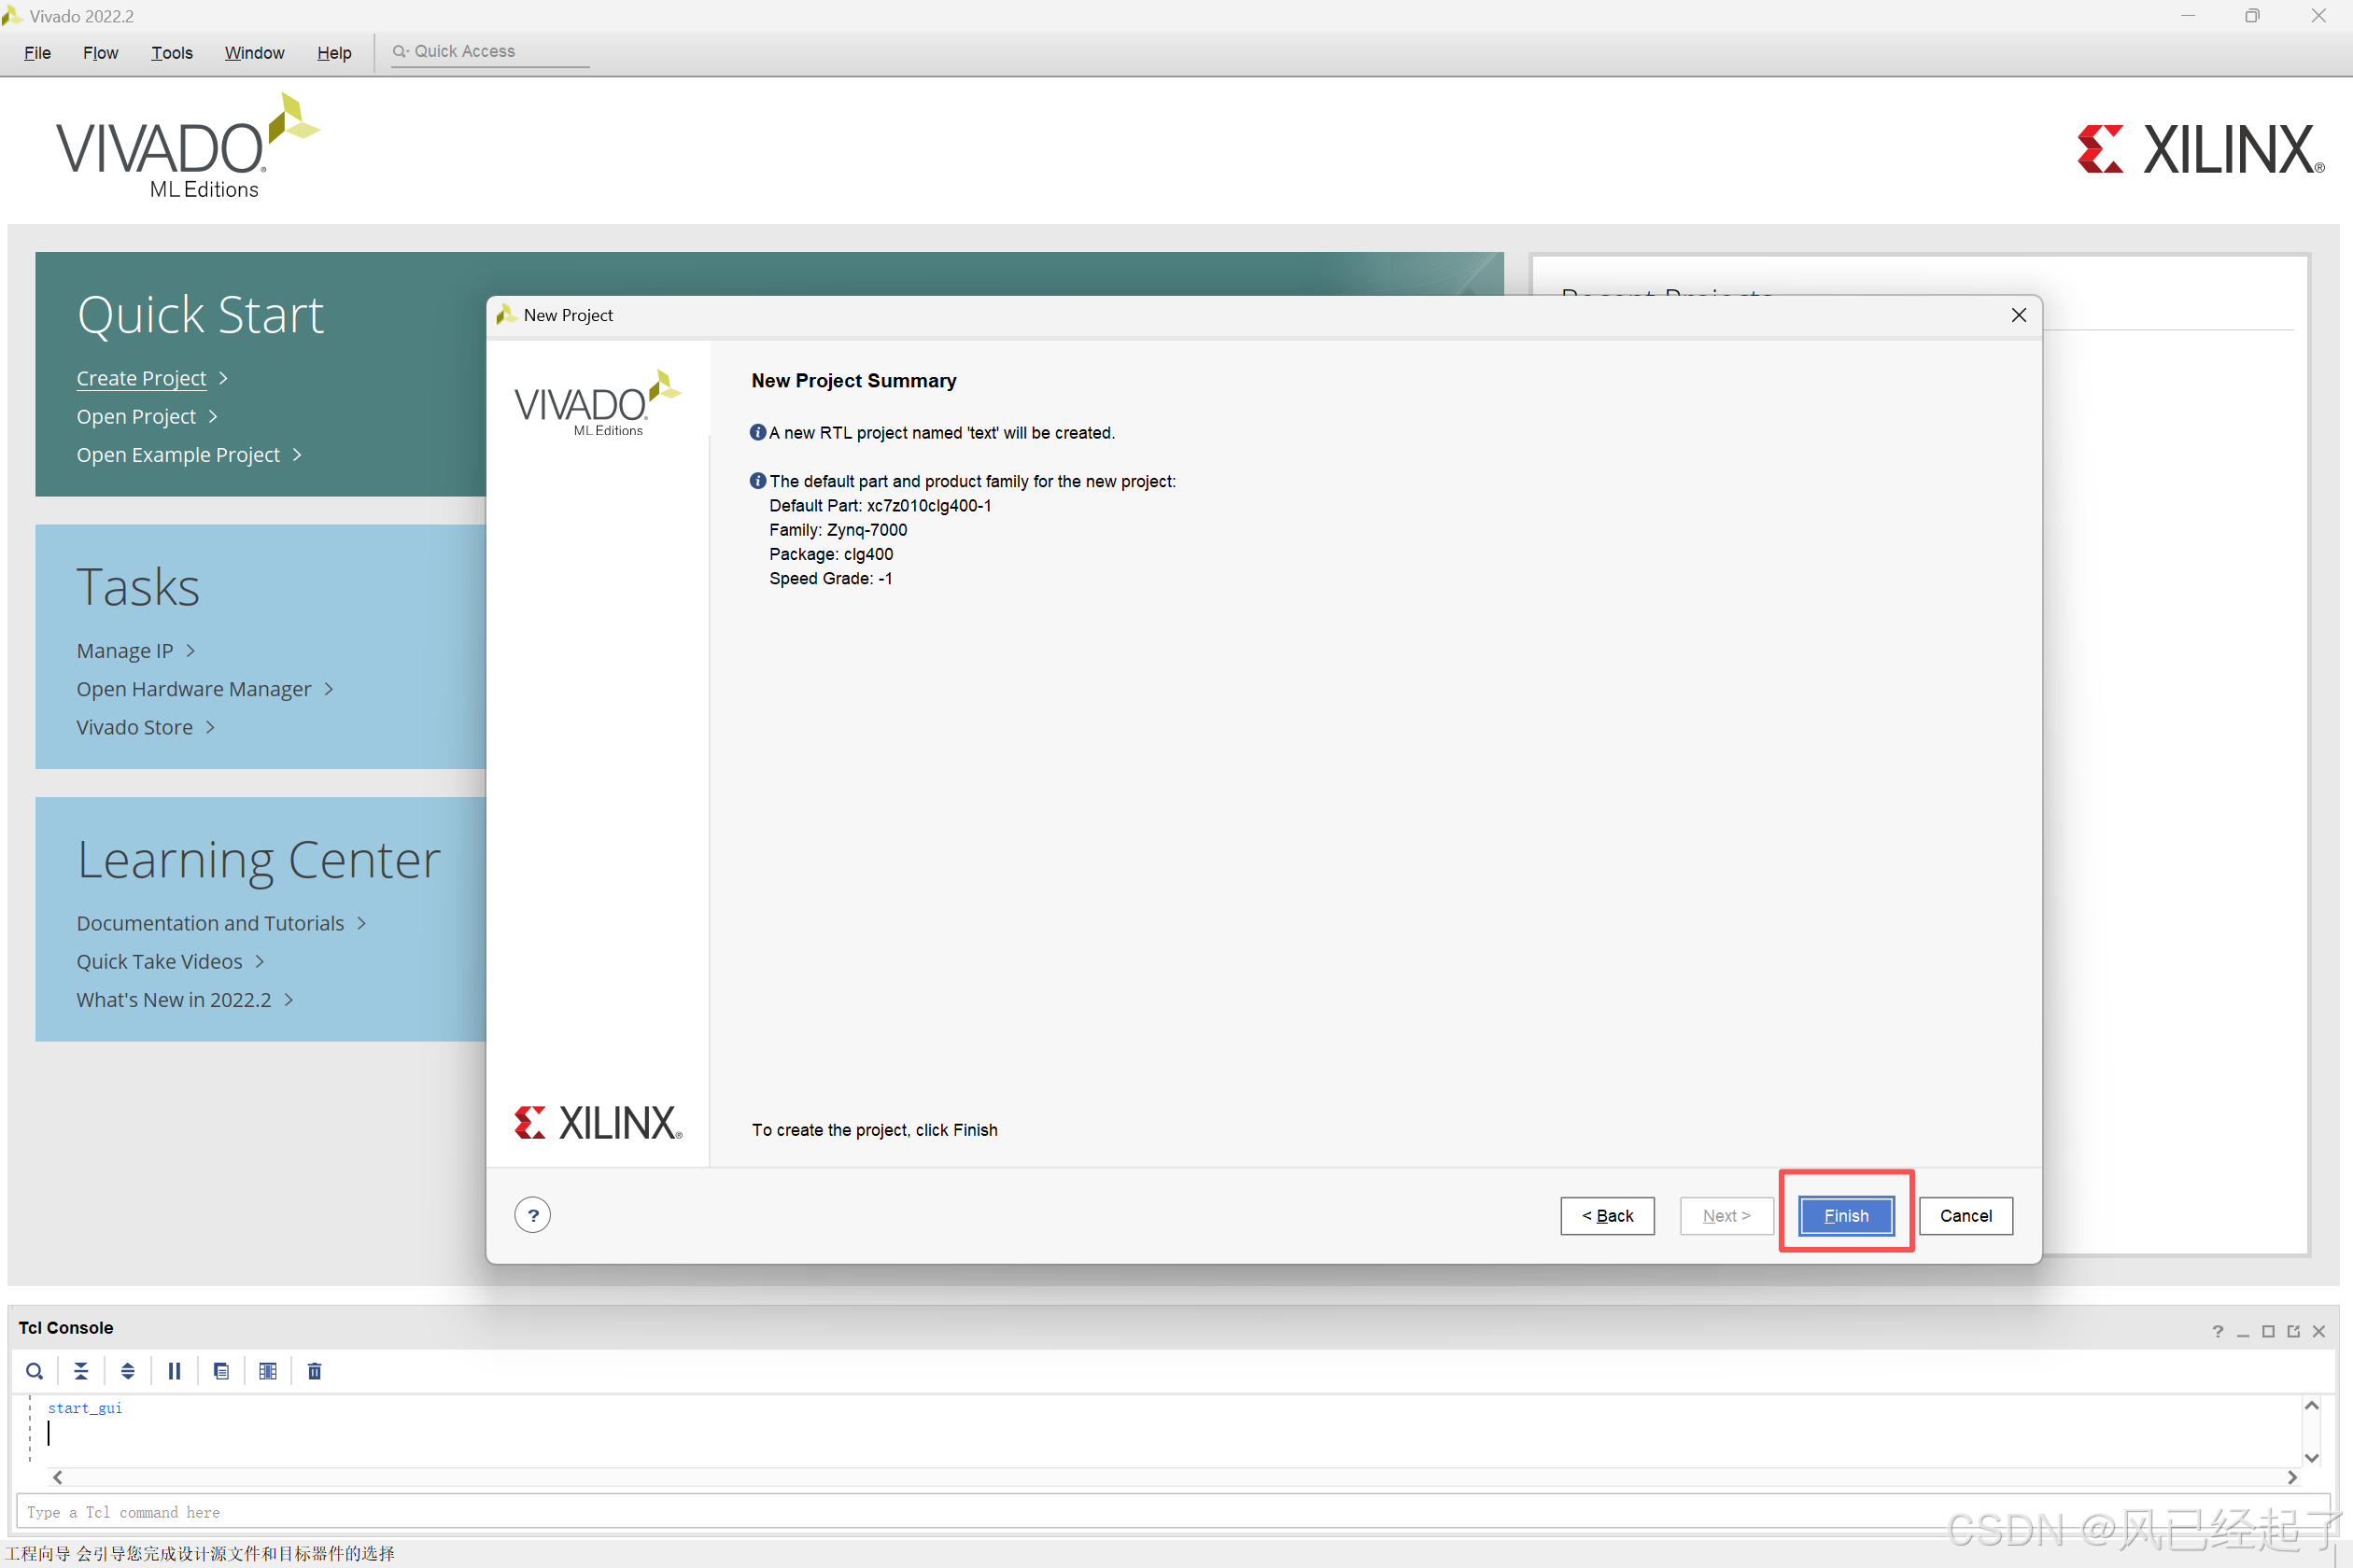
Task: Click the info icon beside RTL project message
Action: tap(758, 432)
